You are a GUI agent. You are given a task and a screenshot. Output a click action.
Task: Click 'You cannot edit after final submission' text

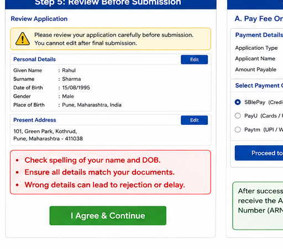click(x=86, y=43)
